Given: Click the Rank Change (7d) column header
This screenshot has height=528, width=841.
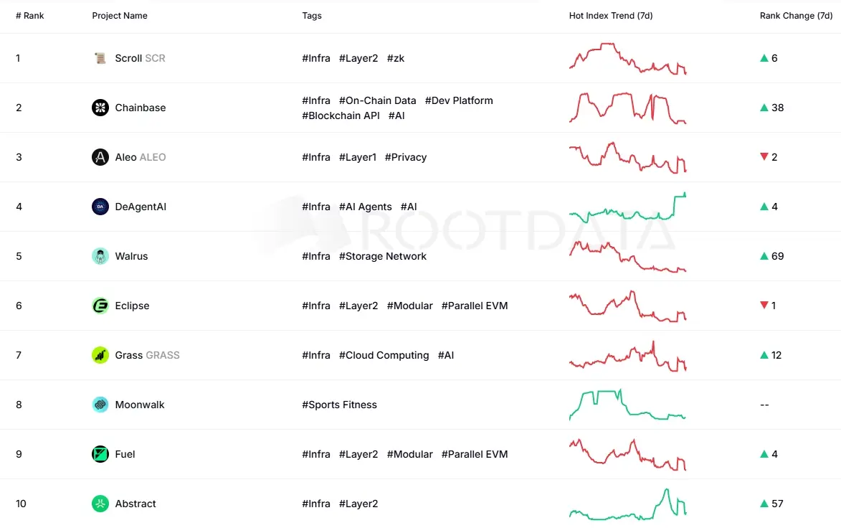Looking at the screenshot, I should coord(797,15).
